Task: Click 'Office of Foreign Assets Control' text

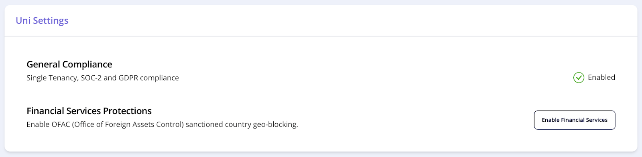Action: click(x=129, y=125)
